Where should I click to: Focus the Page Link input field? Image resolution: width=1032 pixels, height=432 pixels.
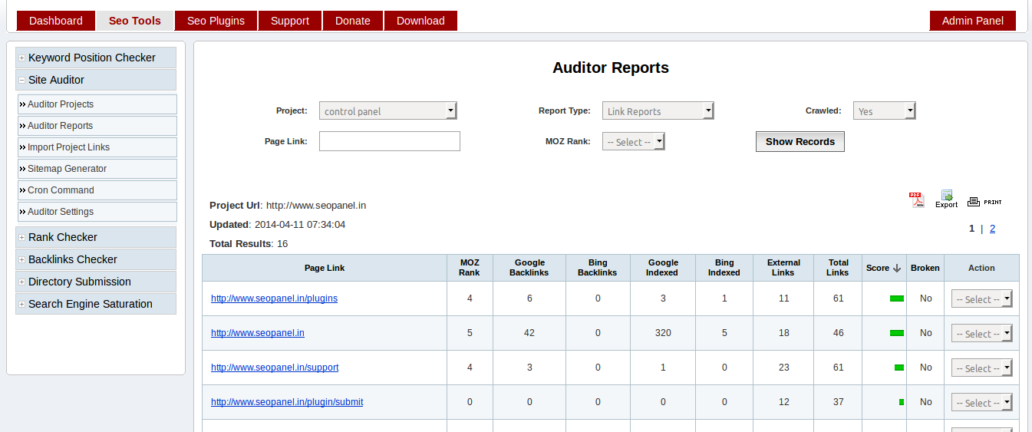390,141
